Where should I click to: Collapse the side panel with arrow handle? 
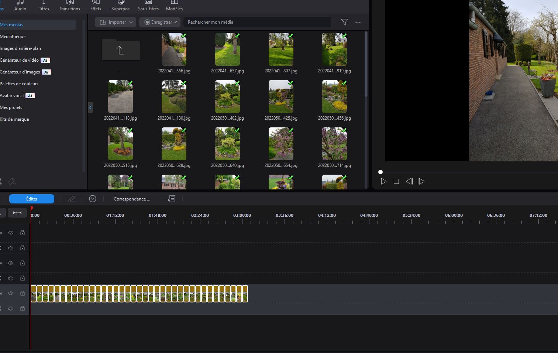pos(90,107)
